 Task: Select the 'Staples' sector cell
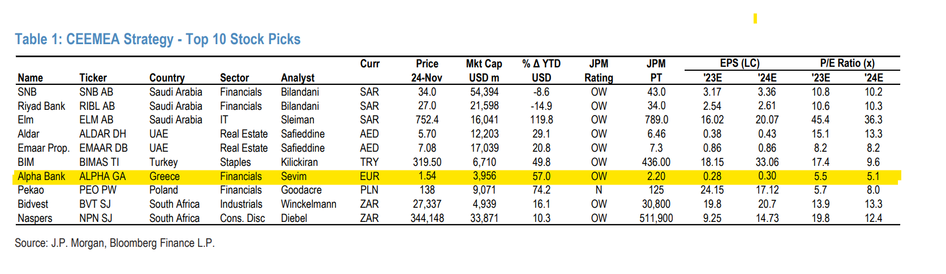pyautogui.click(x=235, y=162)
